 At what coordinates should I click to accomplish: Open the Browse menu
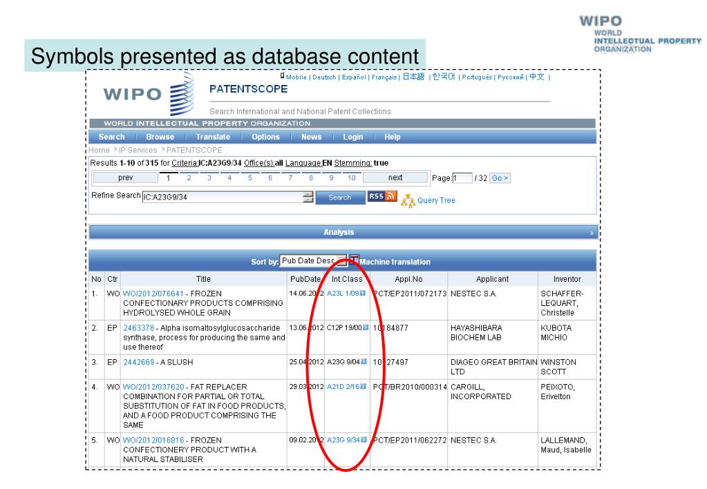click(160, 137)
